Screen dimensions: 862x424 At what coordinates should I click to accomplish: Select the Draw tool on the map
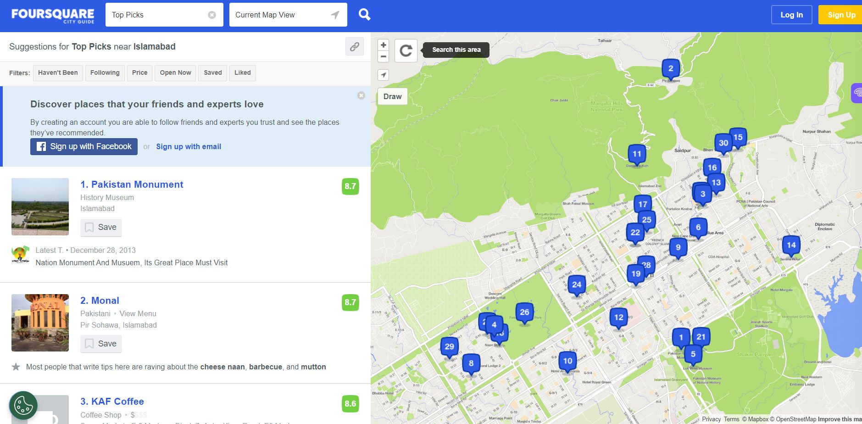(x=392, y=96)
